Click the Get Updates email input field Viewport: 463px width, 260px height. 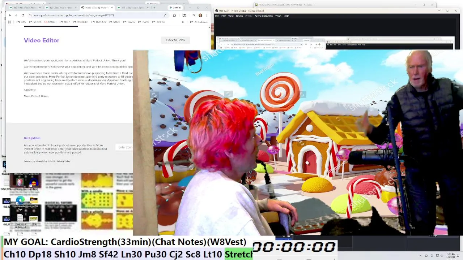click(x=124, y=147)
